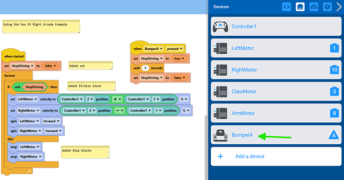Open percent unit dropdown on LeftMotor velocity block
Viewport: 344px width, 180px height.
pos(184,99)
